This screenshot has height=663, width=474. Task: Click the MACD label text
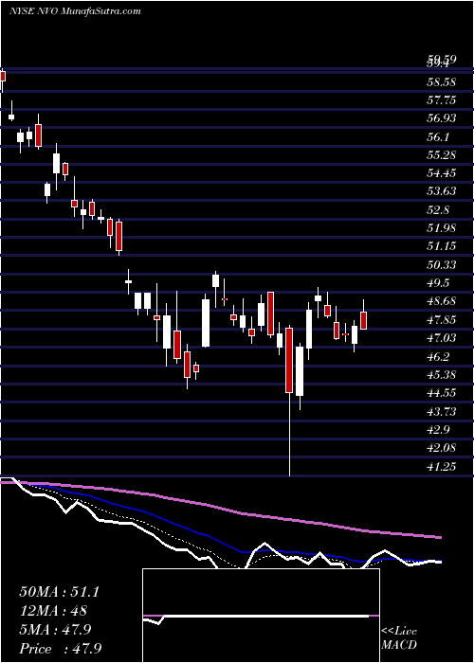coord(399,645)
